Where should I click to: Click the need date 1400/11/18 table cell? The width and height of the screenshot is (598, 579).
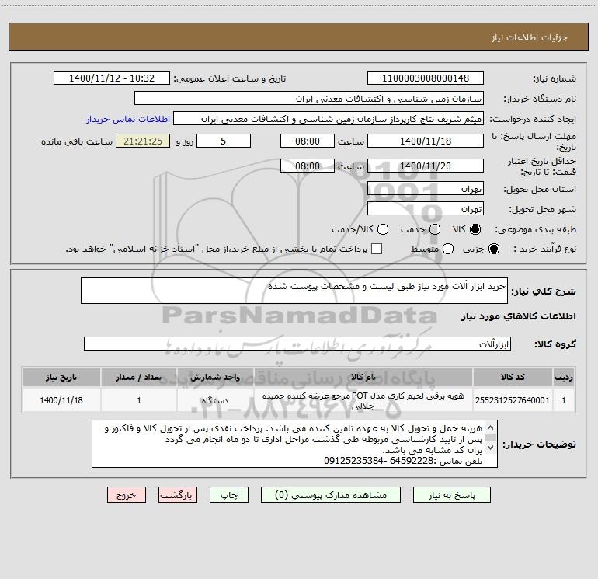click(x=61, y=400)
